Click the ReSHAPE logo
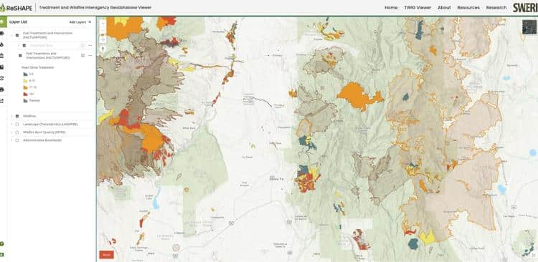 [16, 8]
